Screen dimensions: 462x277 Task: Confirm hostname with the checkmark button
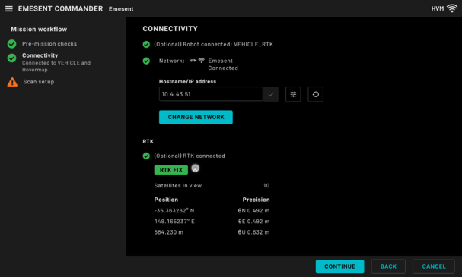[271, 94]
